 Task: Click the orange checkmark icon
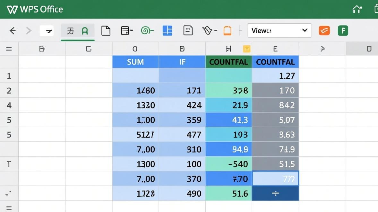[324, 30]
